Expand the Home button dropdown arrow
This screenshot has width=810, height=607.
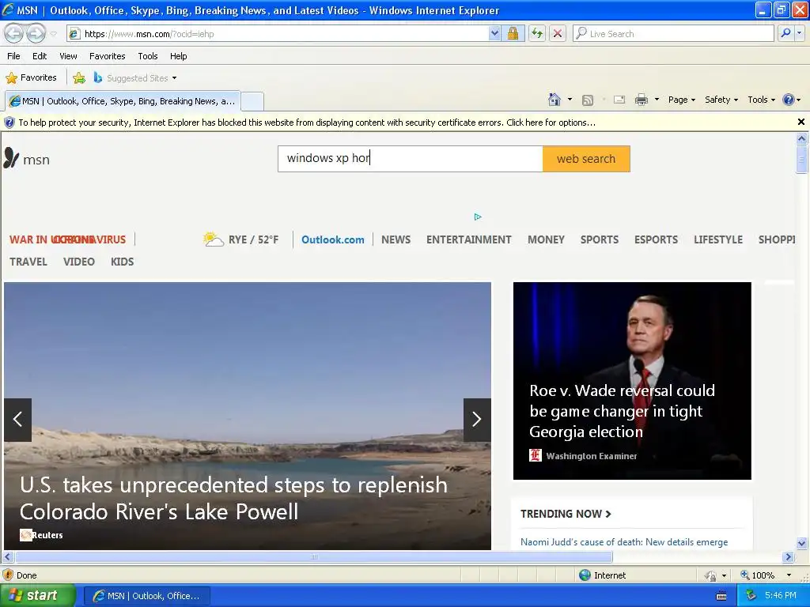(570, 100)
